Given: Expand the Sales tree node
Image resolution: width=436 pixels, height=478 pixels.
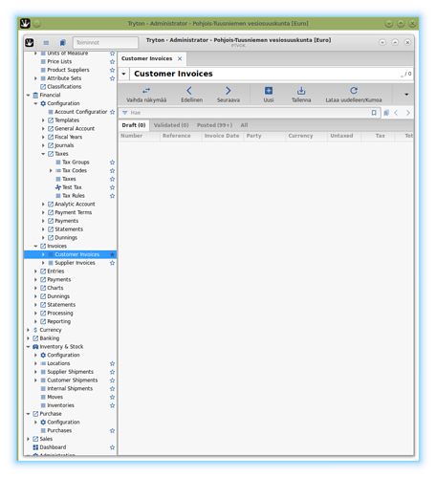Looking at the screenshot, I should (28, 439).
